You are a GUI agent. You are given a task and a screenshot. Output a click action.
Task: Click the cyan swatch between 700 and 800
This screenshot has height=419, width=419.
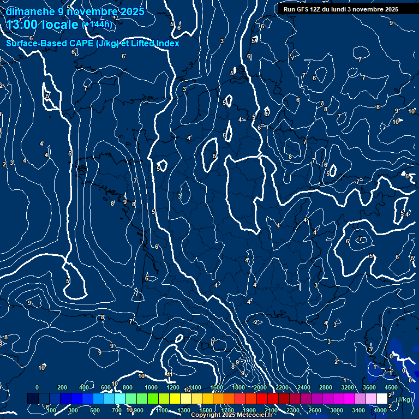point(120,398)
